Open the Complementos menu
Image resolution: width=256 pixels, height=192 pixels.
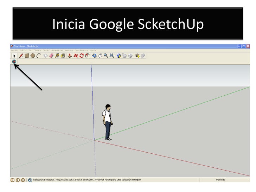[x=81, y=50]
